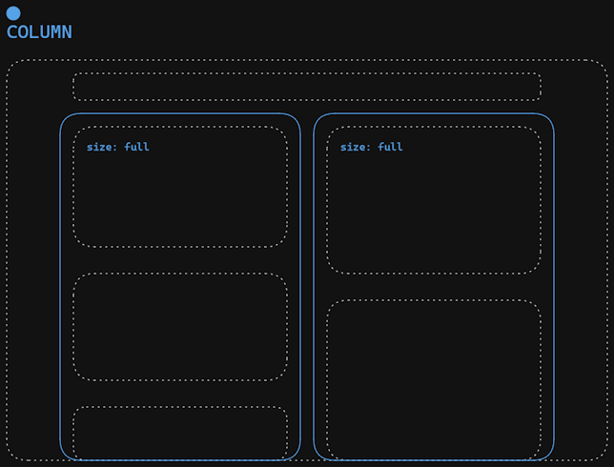This screenshot has height=467, width=614.
Task: Click the word 'full' in the right column
Action: pyautogui.click(x=390, y=147)
